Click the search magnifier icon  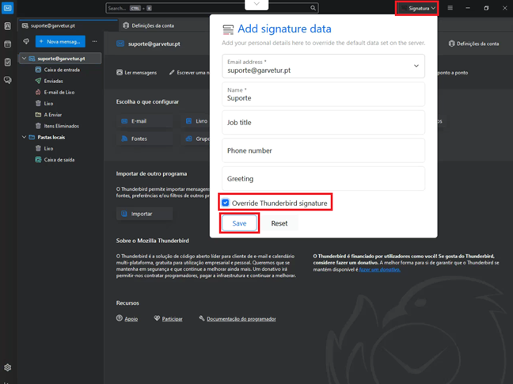[313, 8]
